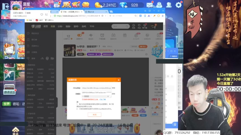Expand the circled arrow below the follow button
241x135 pixels.
coord(146,54)
